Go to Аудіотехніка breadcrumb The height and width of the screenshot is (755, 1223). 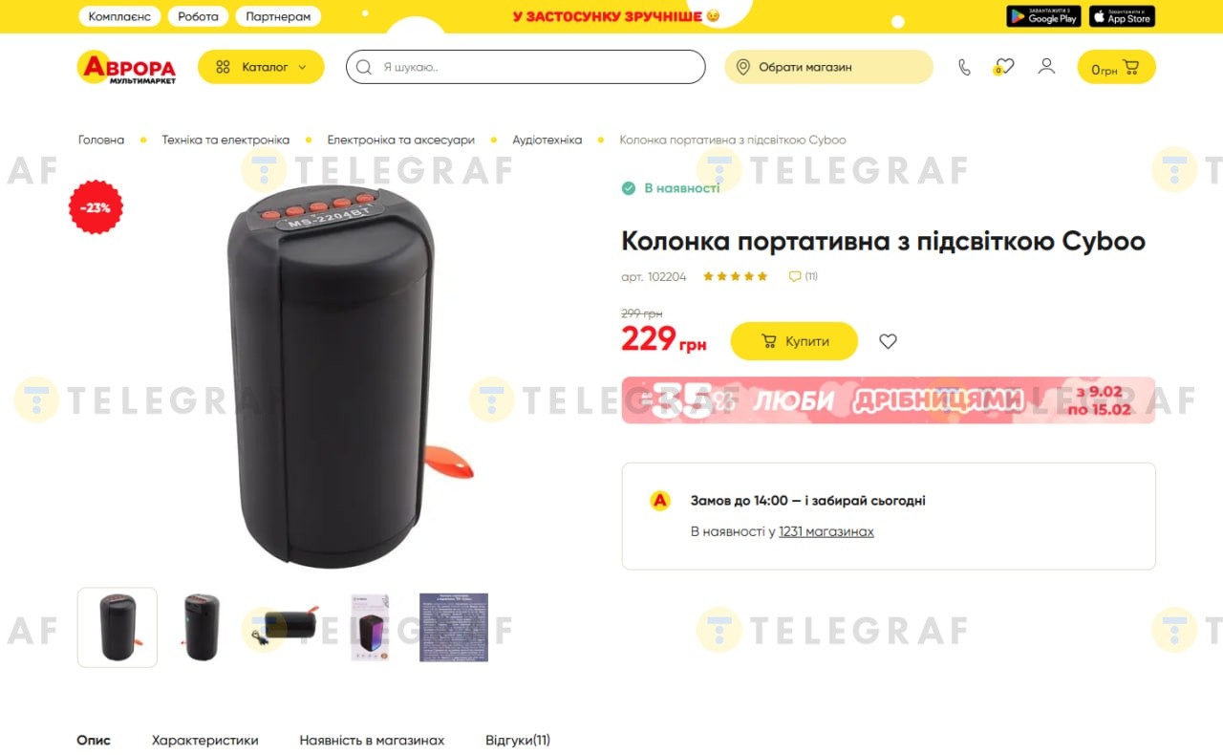(x=547, y=140)
